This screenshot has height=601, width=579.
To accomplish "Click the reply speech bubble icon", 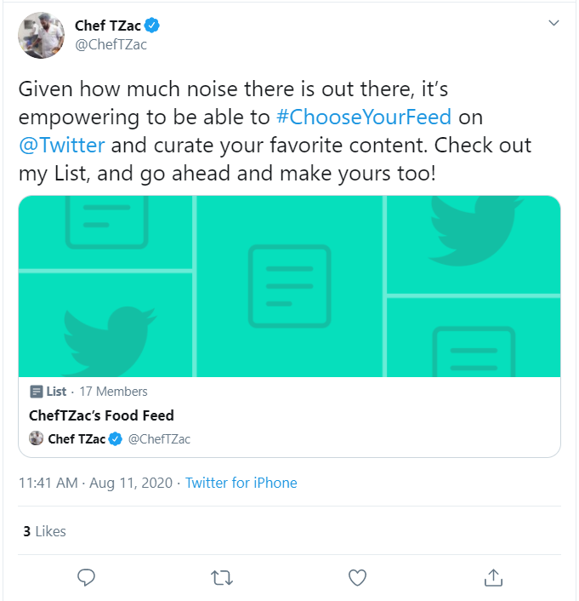I will point(86,578).
